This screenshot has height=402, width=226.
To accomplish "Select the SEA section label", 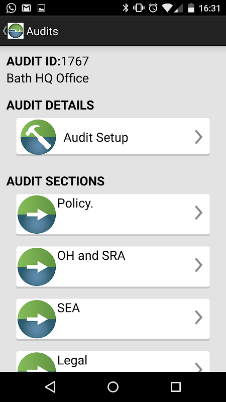I will (68, 308).
